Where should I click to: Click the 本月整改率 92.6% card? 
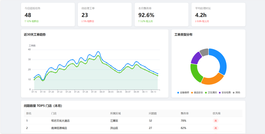click(x=161, y=15)
